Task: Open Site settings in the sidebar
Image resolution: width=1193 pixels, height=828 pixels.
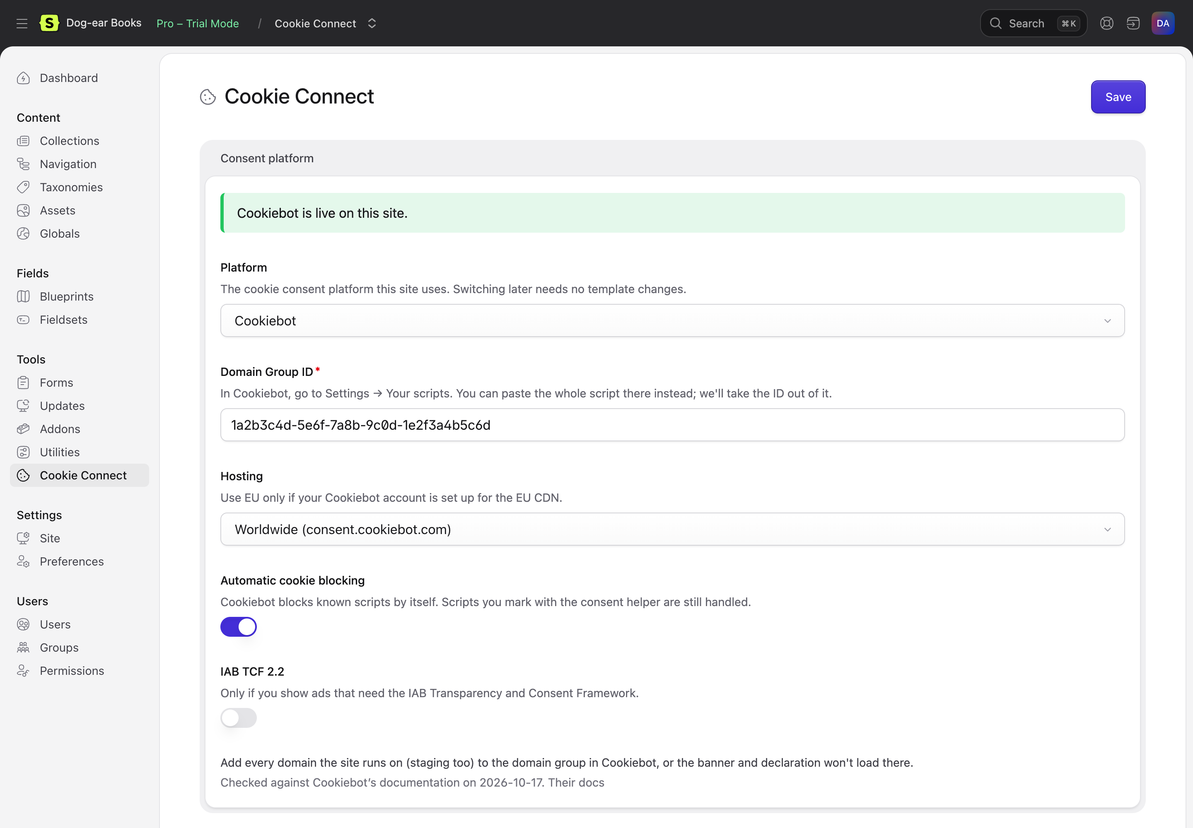Action: click(80, 538)
